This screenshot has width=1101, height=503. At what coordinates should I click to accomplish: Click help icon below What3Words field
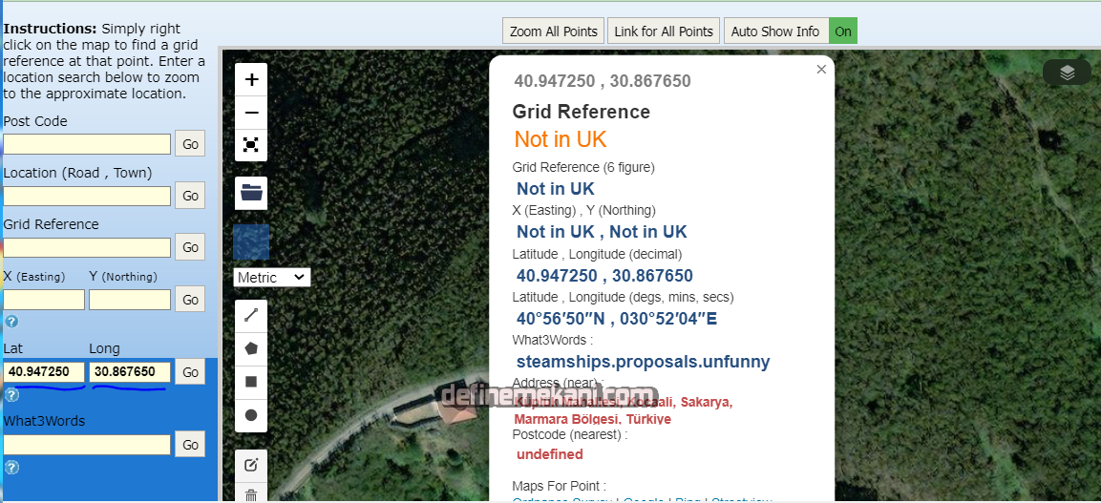click(x=11, y=468)
